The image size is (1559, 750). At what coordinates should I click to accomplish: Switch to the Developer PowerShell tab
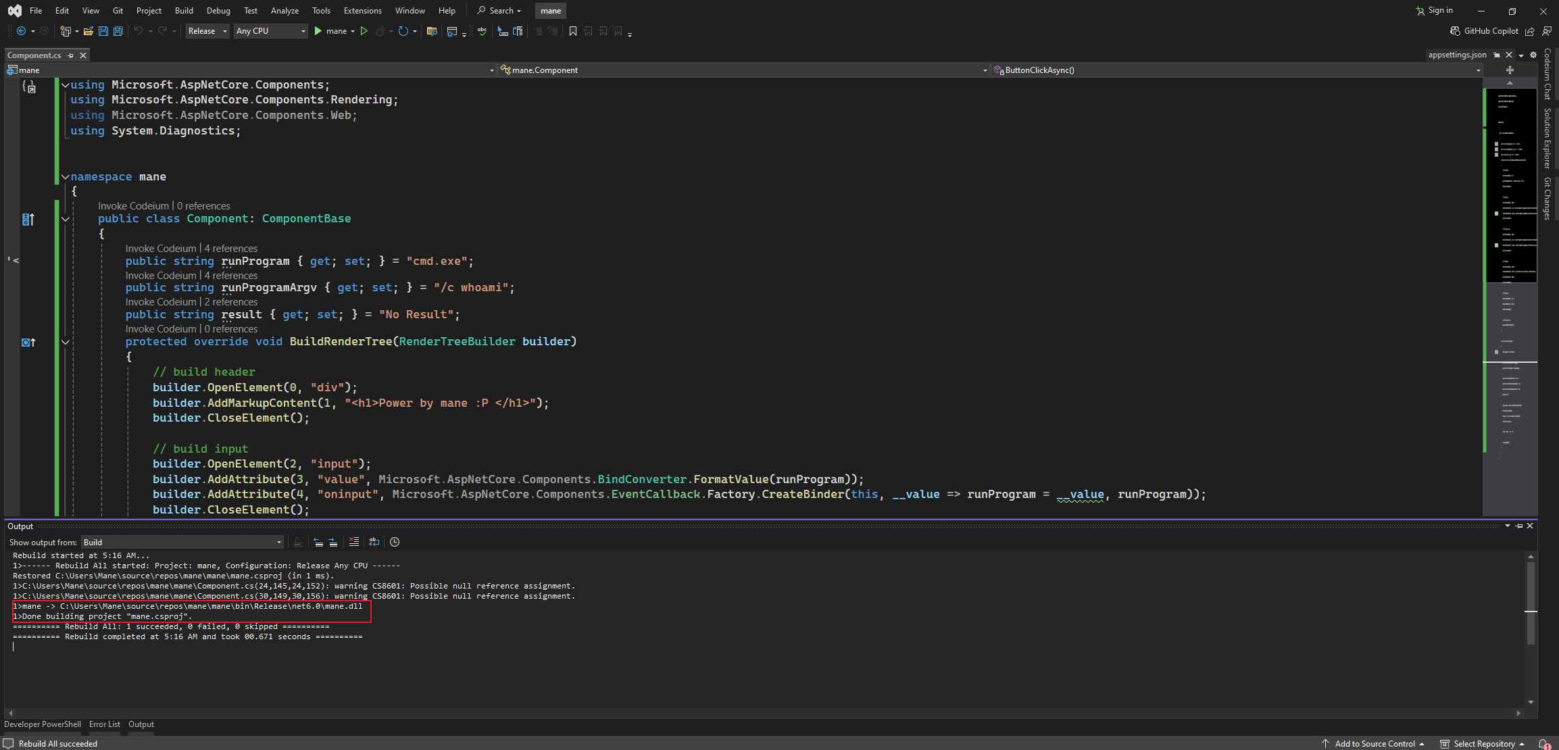(x=43, y=724)
